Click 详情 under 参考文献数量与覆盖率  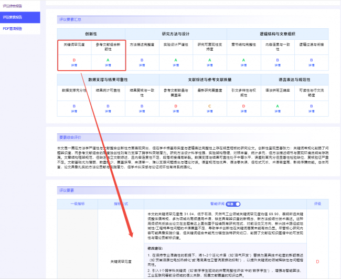click(176, 111)
